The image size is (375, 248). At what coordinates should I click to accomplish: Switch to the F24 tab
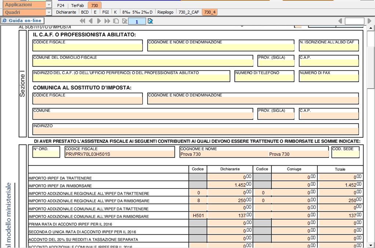pyautogui.click(x=61, y=5)
